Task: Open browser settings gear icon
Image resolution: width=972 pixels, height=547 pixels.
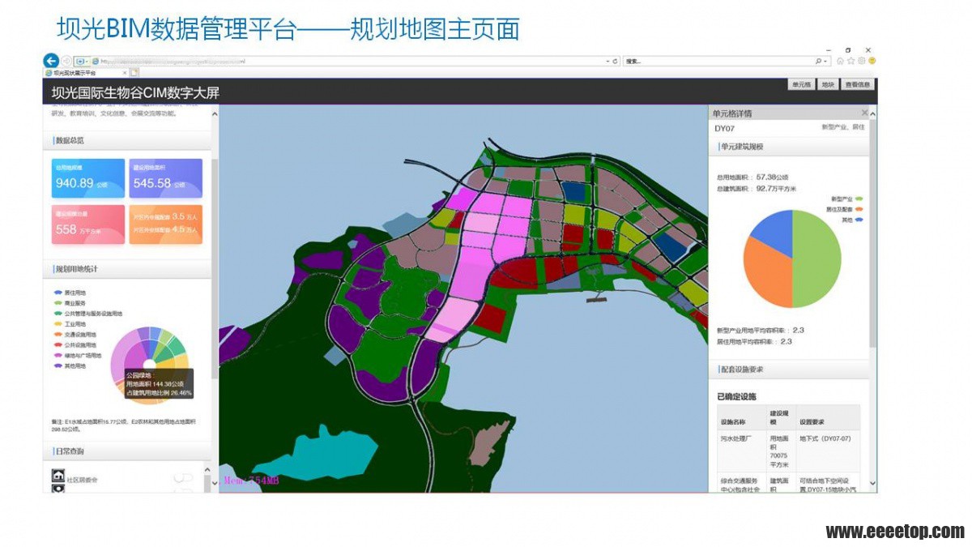Action: tap(862, 61)
